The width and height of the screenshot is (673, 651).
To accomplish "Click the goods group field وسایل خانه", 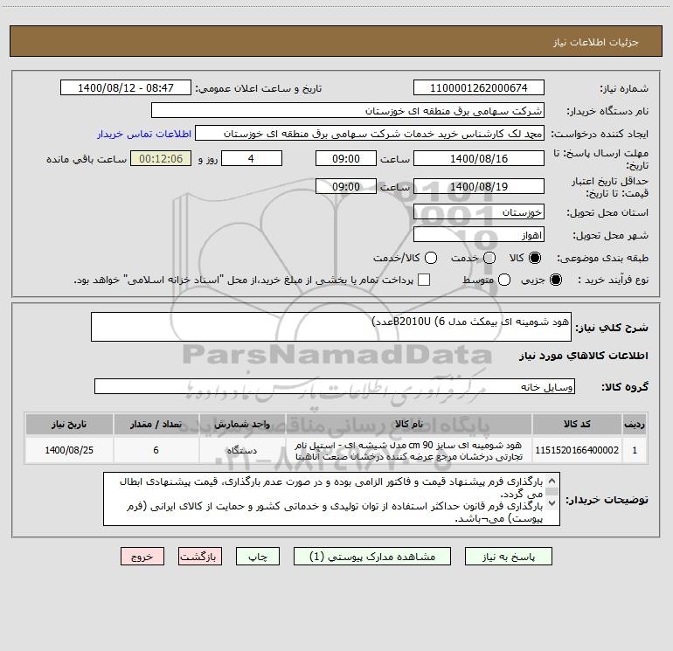I will (x=335, y=386).
